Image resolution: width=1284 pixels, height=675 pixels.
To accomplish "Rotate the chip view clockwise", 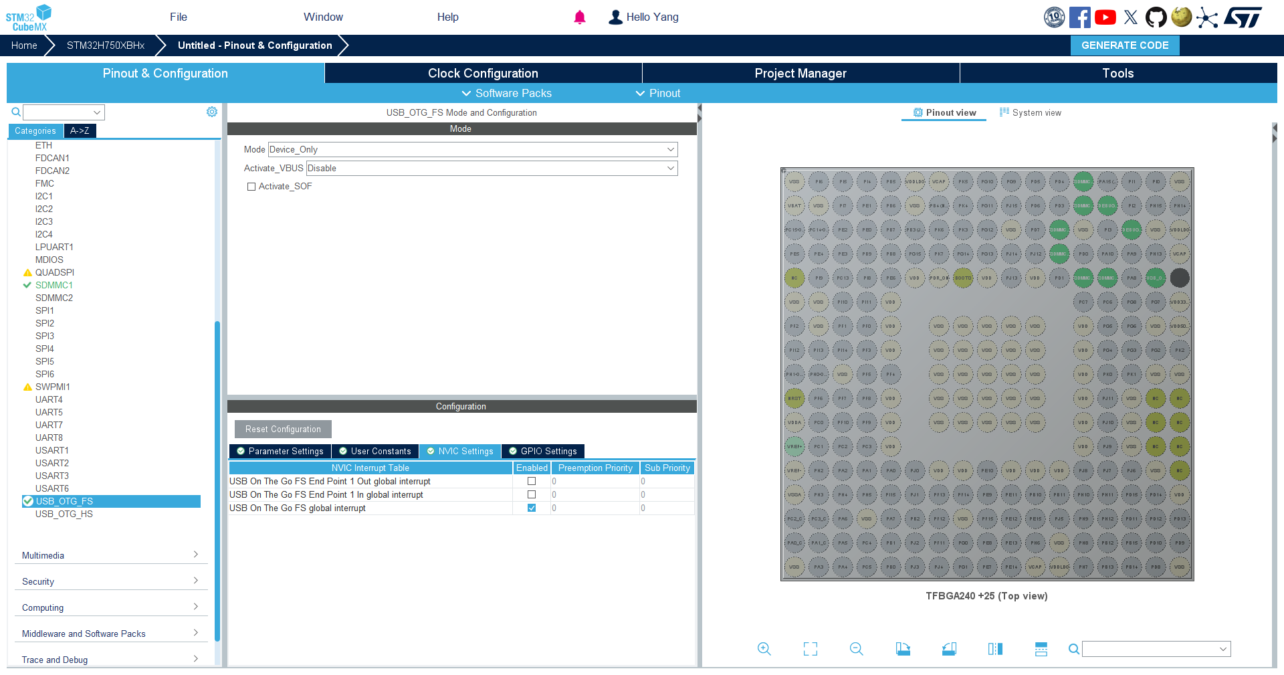I will (903, 649).
